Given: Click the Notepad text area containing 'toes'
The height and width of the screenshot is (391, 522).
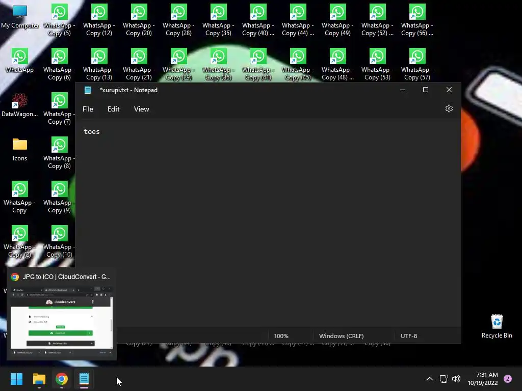Looking at the screenshot, I should tap(268, 223).
